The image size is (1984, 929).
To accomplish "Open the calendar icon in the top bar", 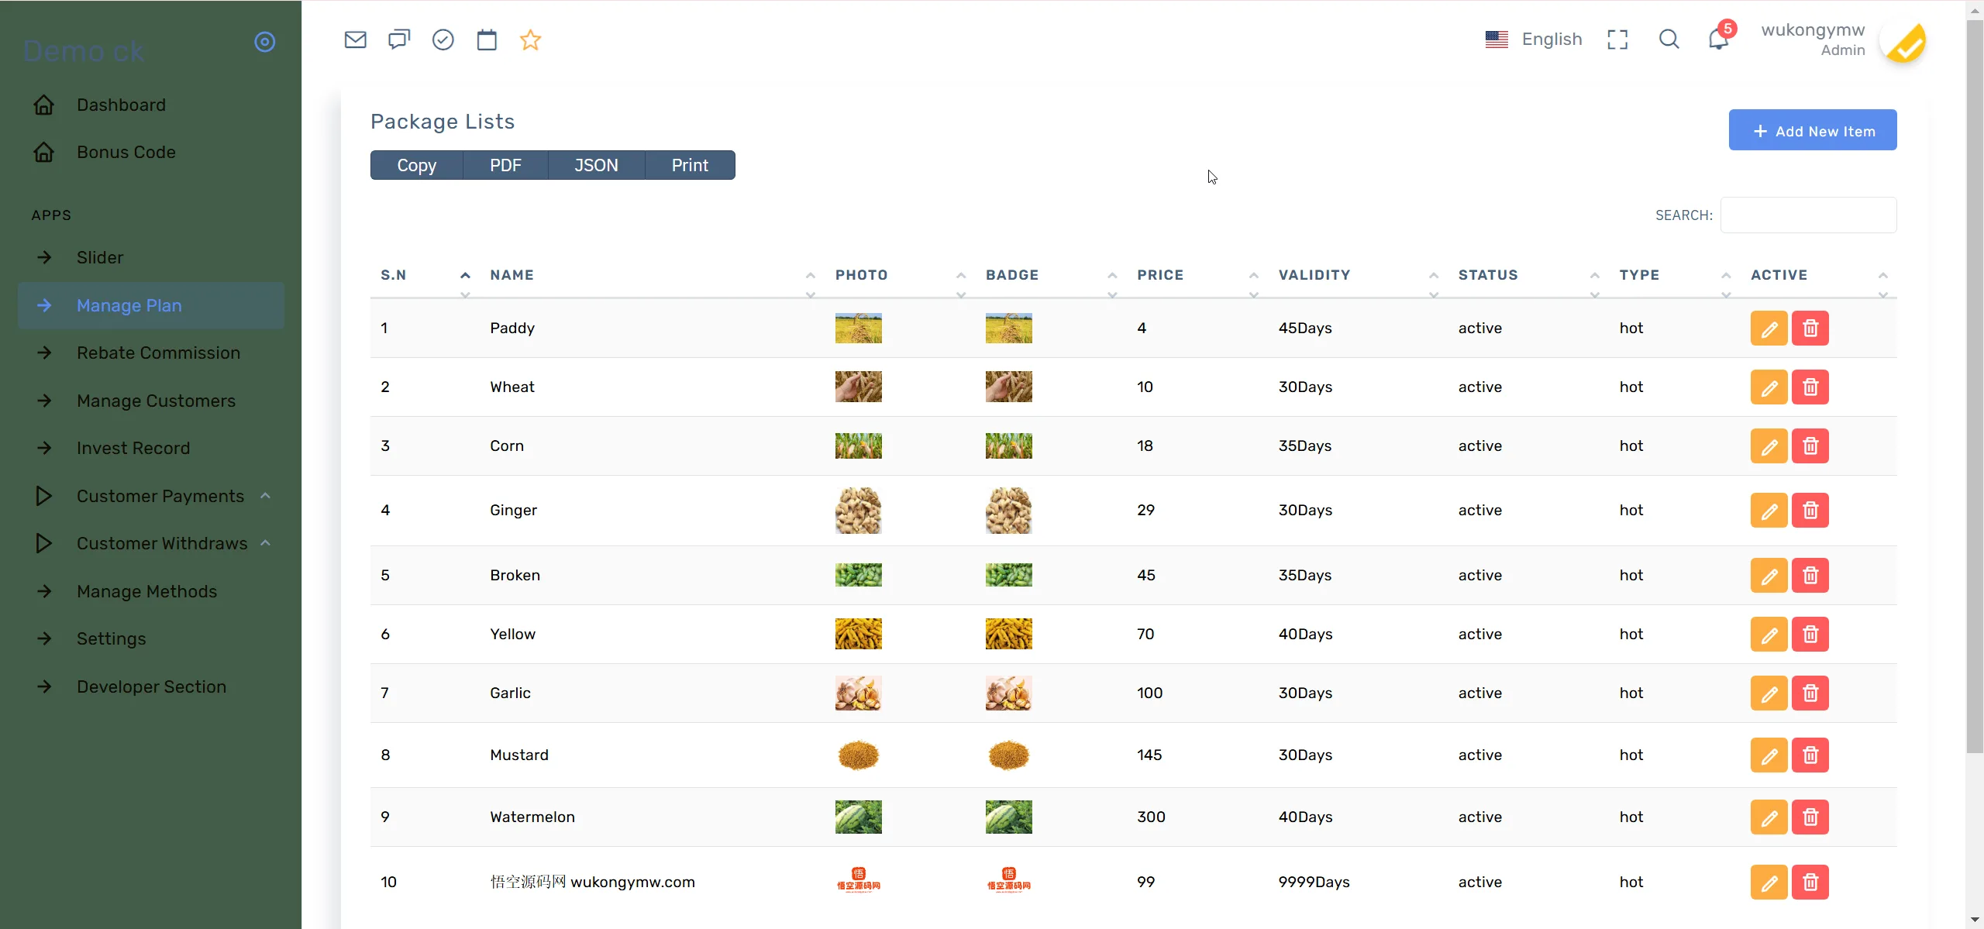I will [x=487, y=40].
